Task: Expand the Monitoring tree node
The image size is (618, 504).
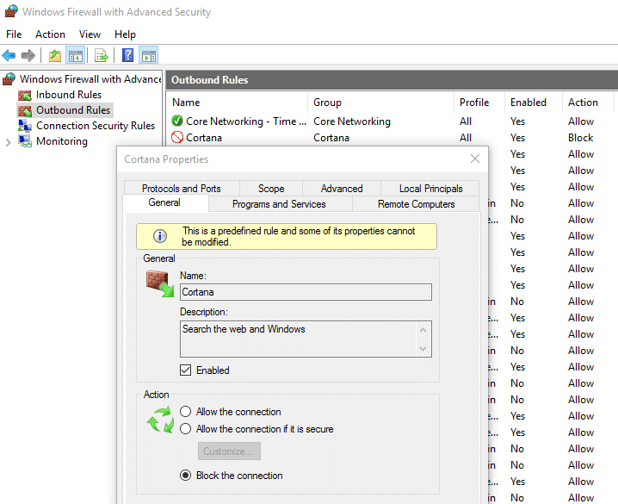Action: click(x=8, y=142)
